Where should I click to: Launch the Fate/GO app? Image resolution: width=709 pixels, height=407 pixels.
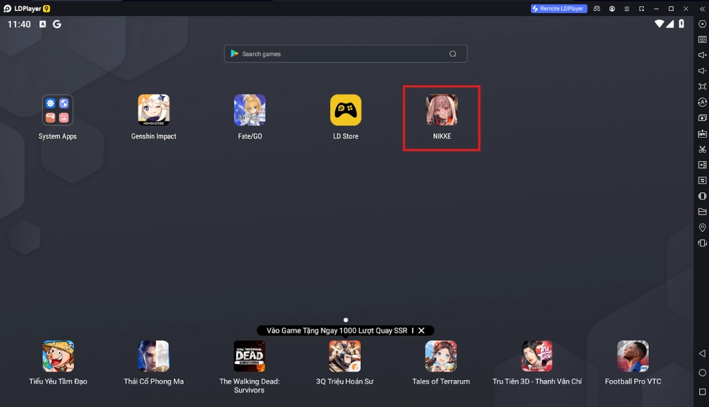pyautogui.click(x=249, y=117)
